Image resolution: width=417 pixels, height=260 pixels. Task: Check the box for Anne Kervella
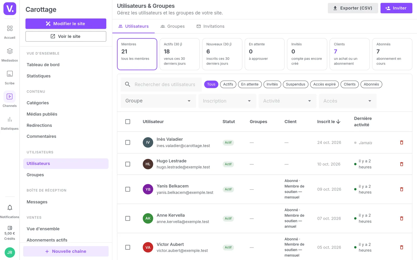[128, 218]
